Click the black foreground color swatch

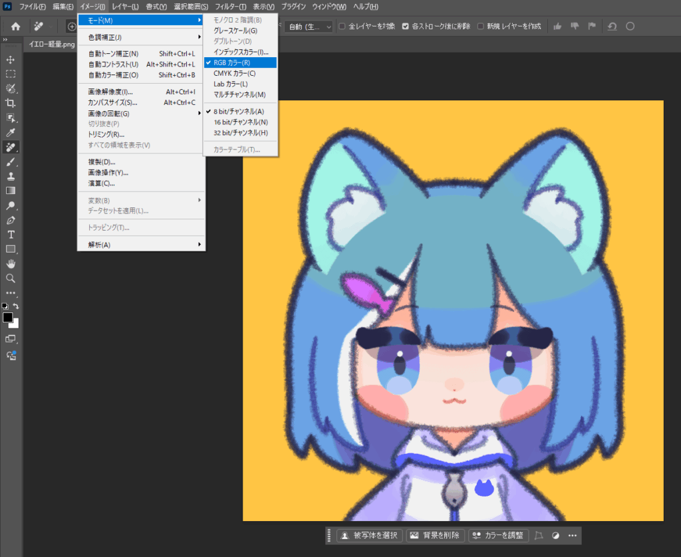tap(8, 318)
